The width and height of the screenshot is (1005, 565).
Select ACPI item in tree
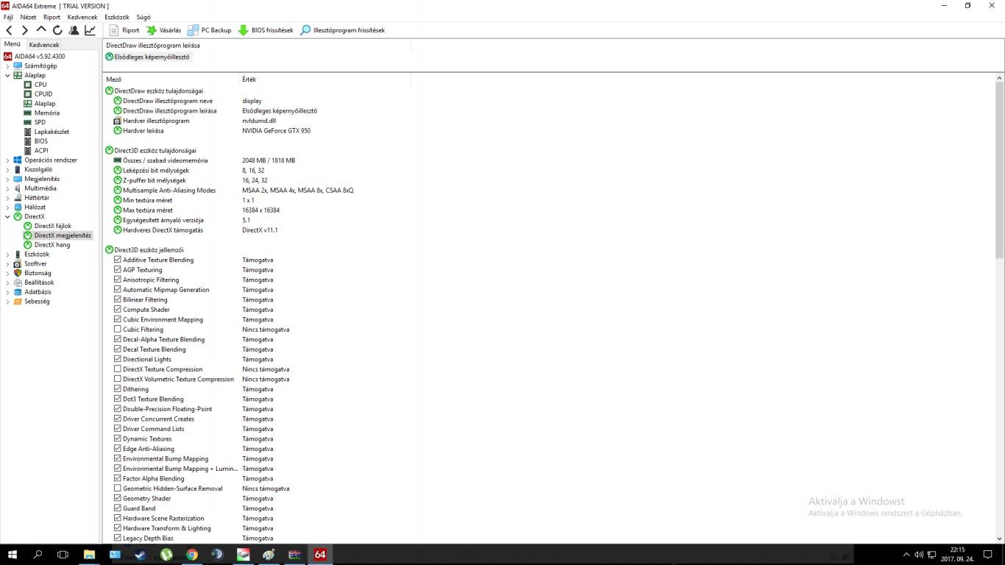(x=41, y=151)
